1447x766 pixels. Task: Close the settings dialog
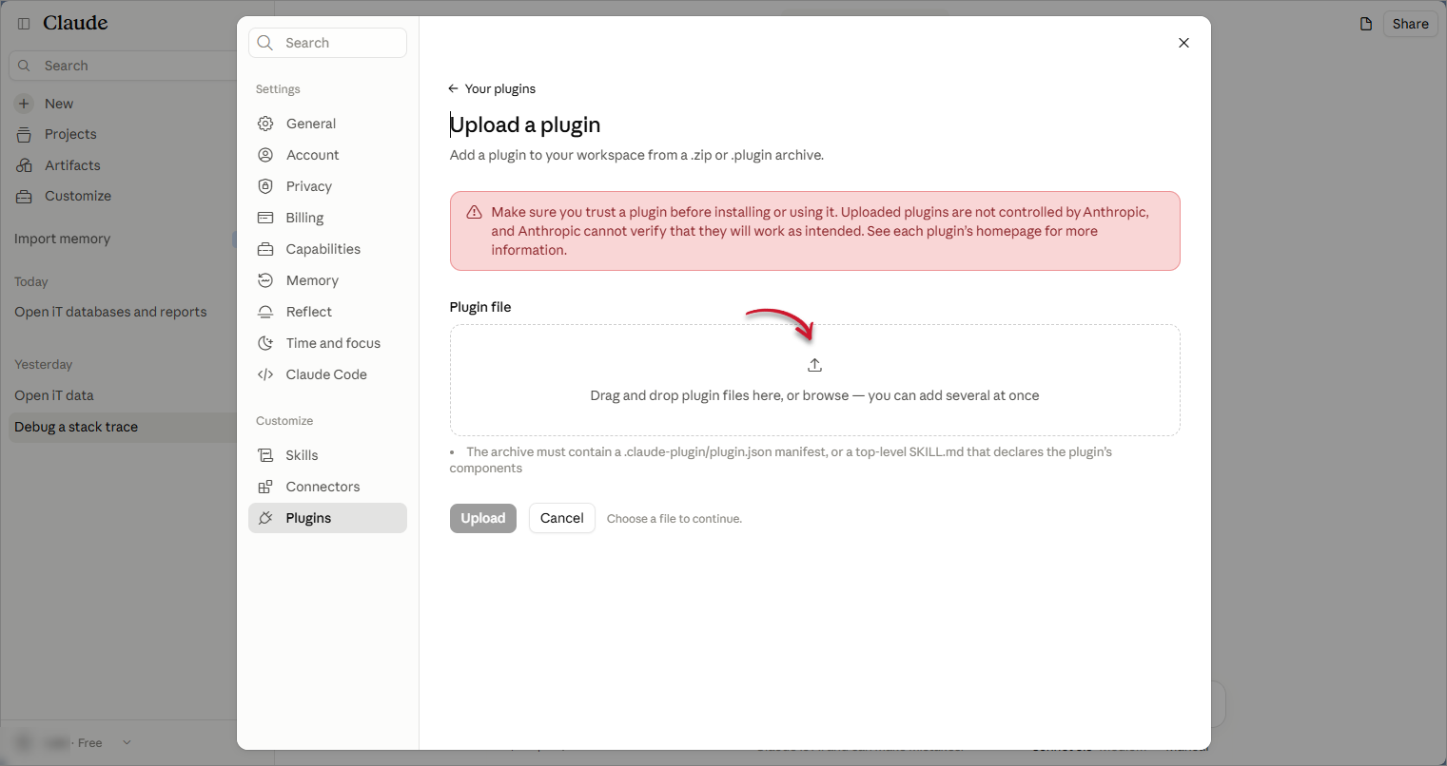tap(1183, 43)
